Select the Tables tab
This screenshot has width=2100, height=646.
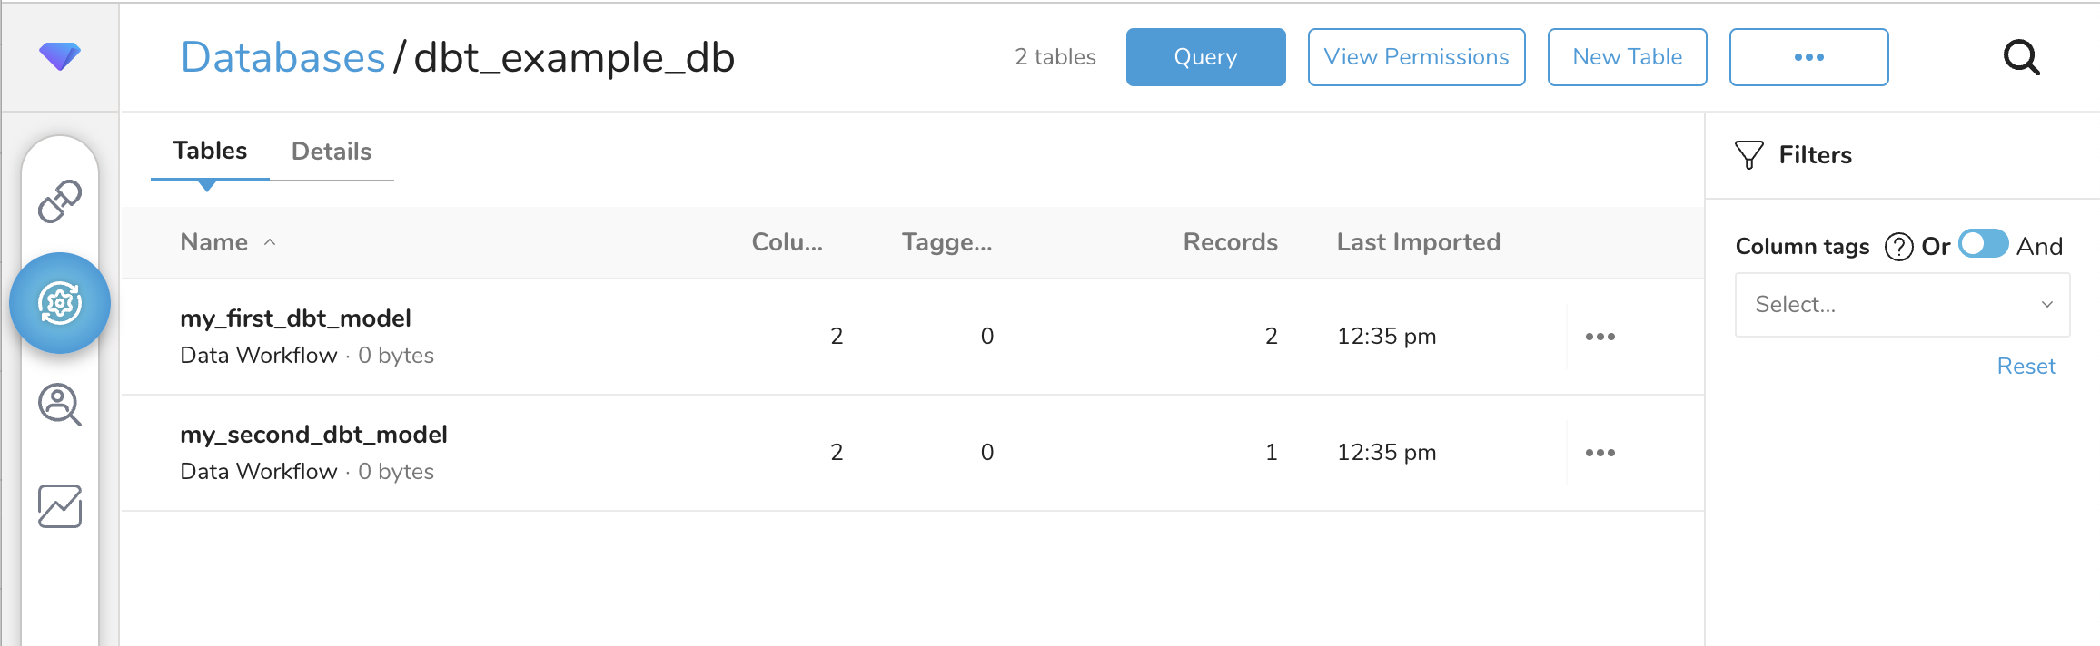pyautogui.click(x=210, y=151)
